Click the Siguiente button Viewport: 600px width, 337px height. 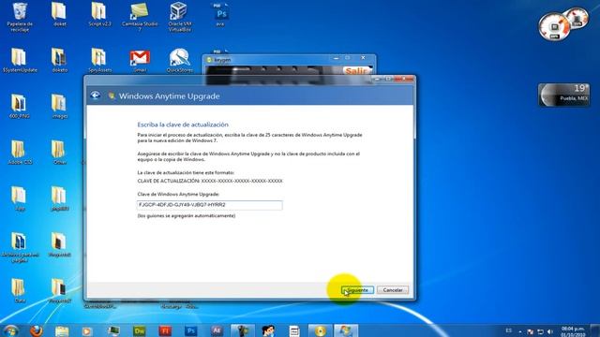click(357, 290)
